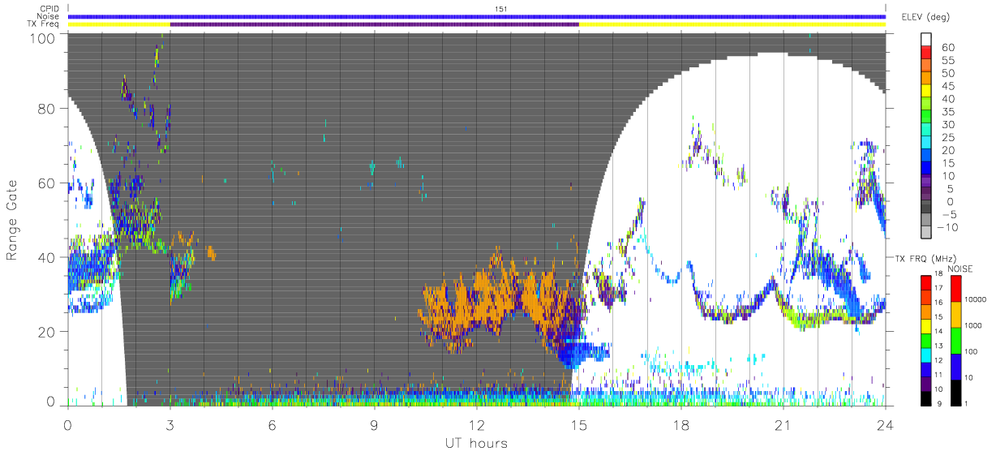The height and width of the screenshot is (460, 996).
Task: Pick the orange 45-50 segment of ELEV color bar
Action: point(926,80)
